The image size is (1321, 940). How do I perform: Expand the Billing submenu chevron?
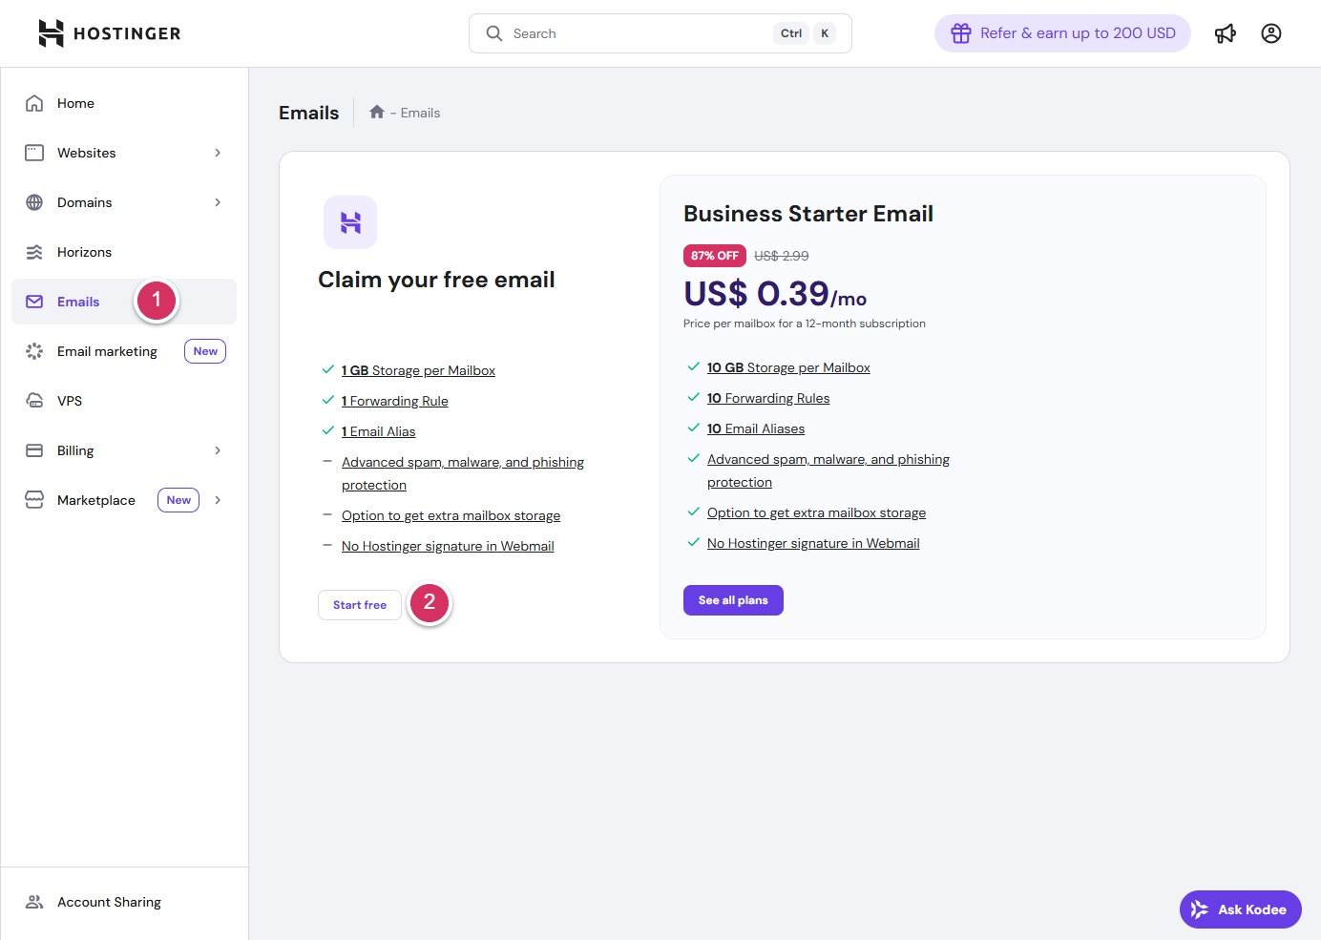coord(218,450)
